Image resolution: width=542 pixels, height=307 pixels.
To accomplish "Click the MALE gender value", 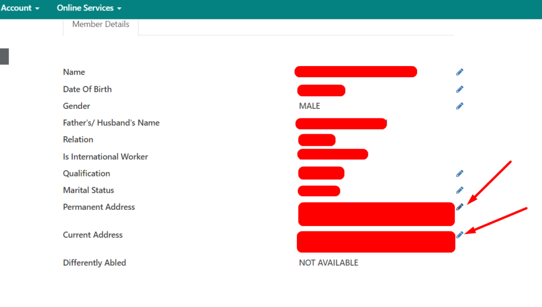I will point(309,106).
